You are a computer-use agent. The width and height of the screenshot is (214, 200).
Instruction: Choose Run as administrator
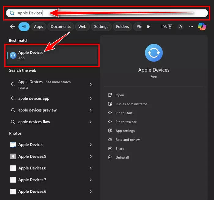point(131,104)
